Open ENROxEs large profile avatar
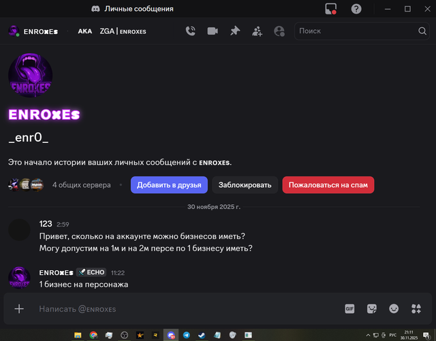This screenshot has height=341, width=436. click(30, 75)
